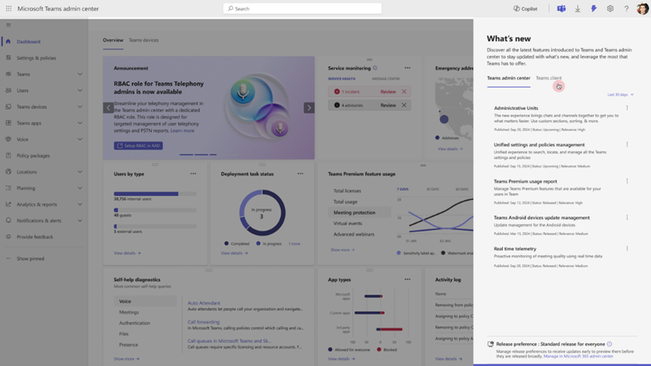Go to next announcement slide arrow
Image resolution: width=651 pixels, height=366 pixels.
coord(309,108)
